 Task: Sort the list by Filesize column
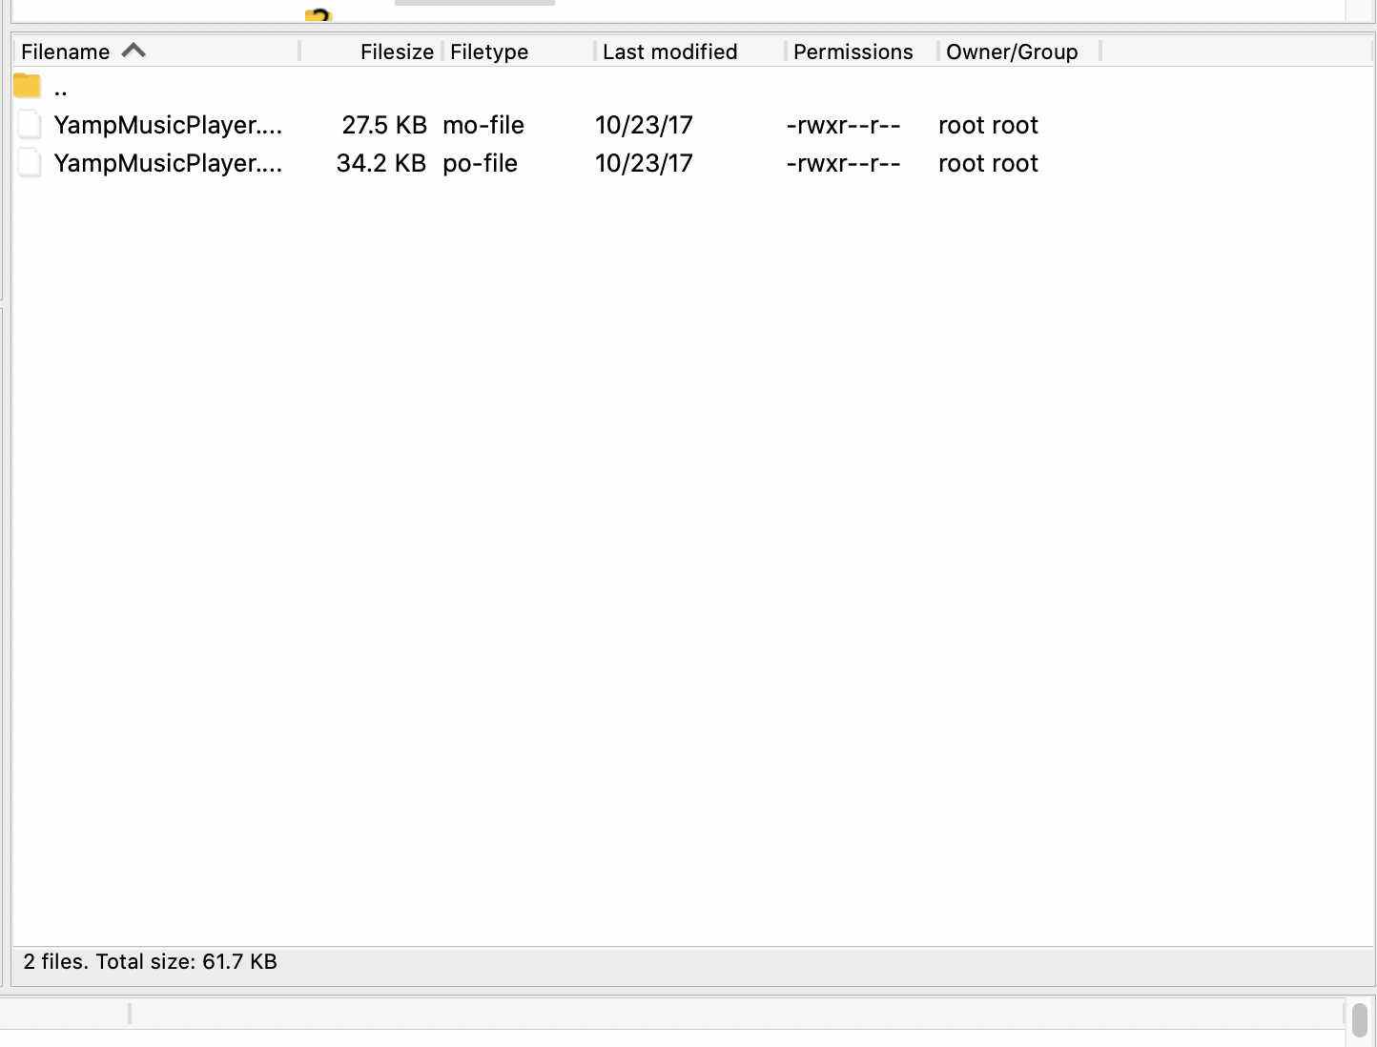(397, 51)
